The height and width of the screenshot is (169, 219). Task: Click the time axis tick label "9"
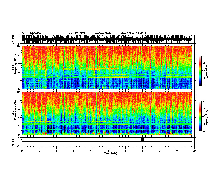click(x=177, y=151)
